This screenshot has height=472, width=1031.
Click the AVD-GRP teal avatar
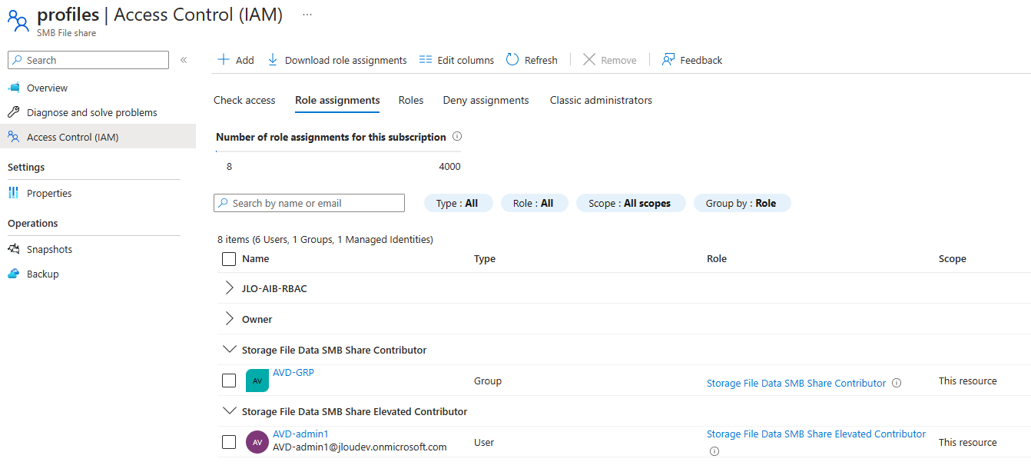257,381
